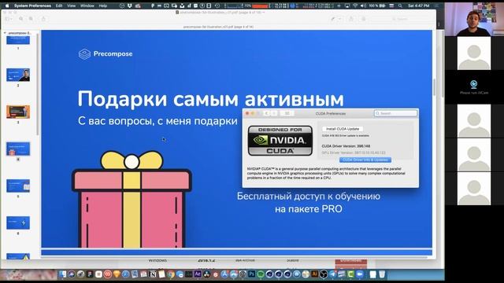Open the Apple menu
The image size is (504, 283).
click(x=7, y=6)
